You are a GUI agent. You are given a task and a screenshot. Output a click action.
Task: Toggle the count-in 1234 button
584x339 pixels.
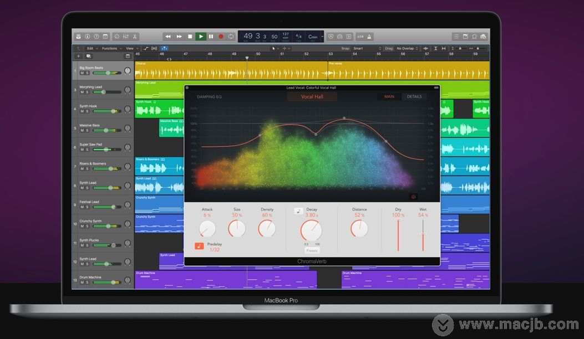click(360, 37)
